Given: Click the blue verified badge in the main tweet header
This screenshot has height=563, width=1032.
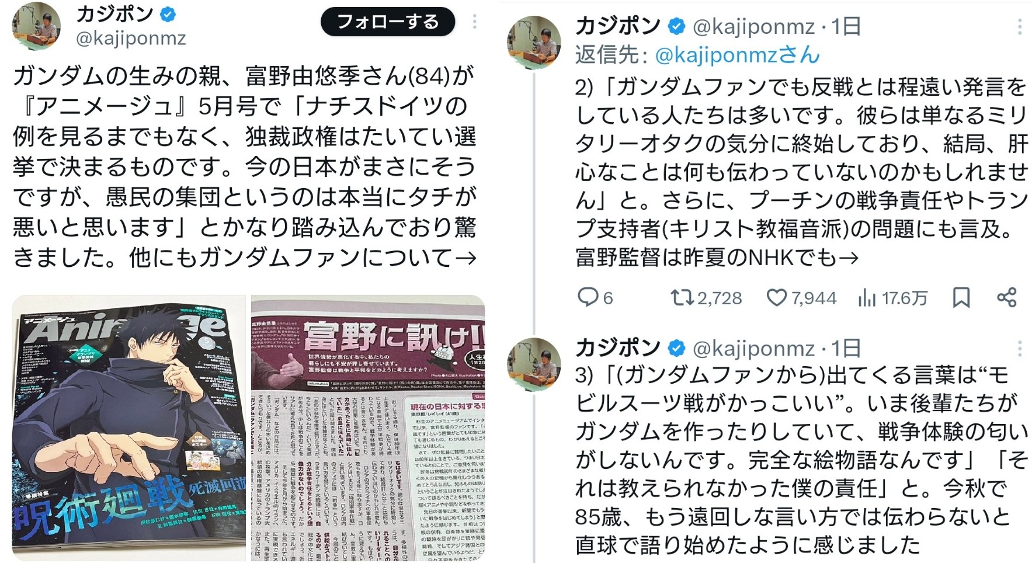Looking at the screenshot, I should point(168,15).
